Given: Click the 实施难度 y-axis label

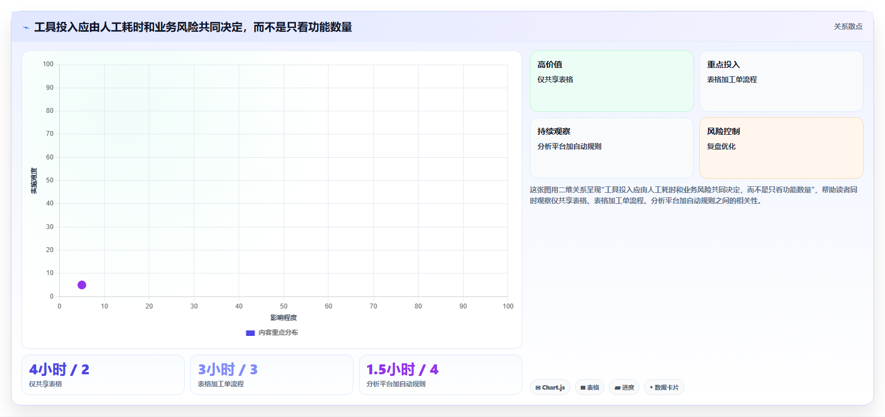Looking at the screenshot, I should tap(34, 181).
